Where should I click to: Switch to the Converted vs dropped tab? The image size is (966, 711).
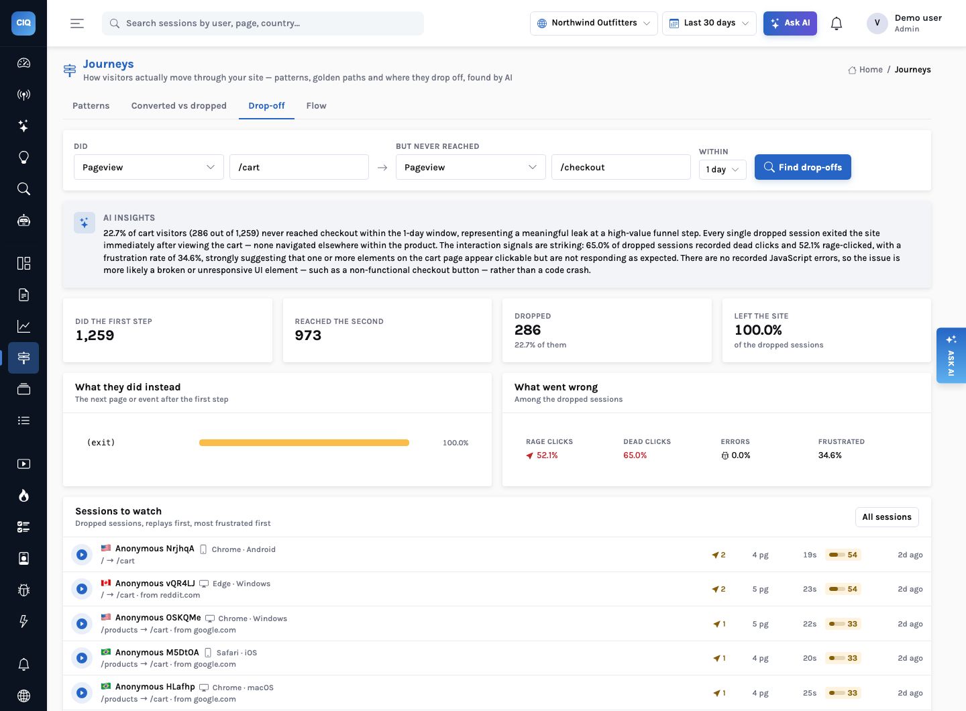pos(179,105)
